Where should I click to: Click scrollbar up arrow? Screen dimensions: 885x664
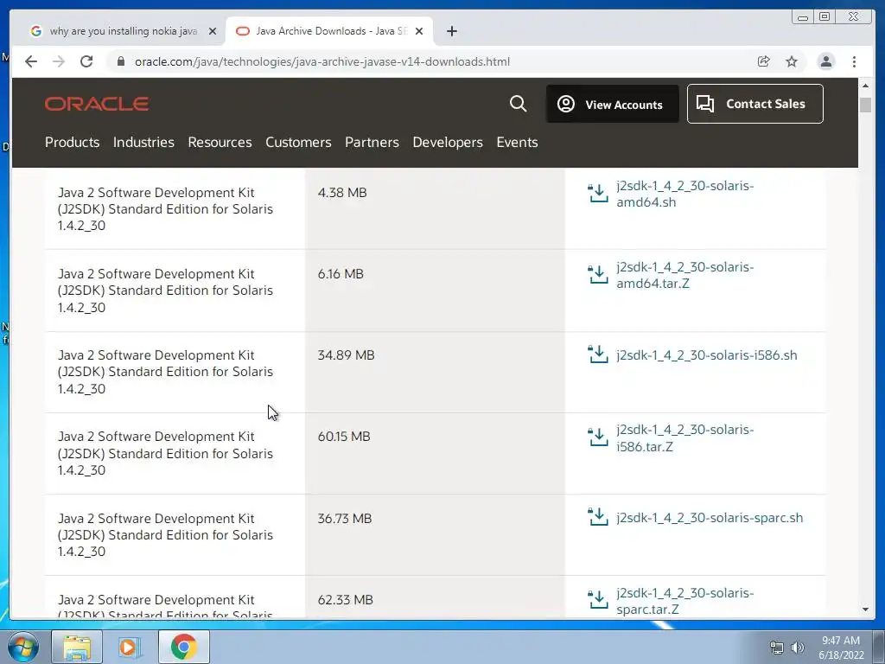[x=865, y=86]
